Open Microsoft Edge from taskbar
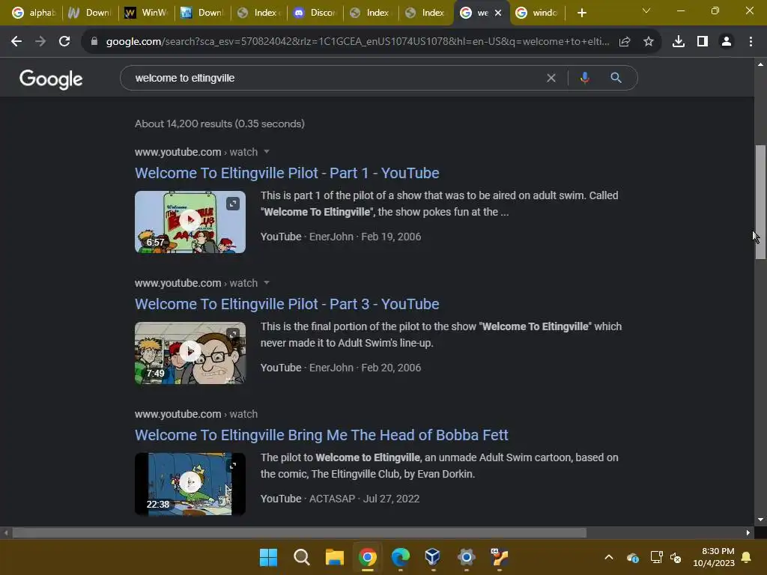Screen dimensions: 767x575 [x=400, y=557]
